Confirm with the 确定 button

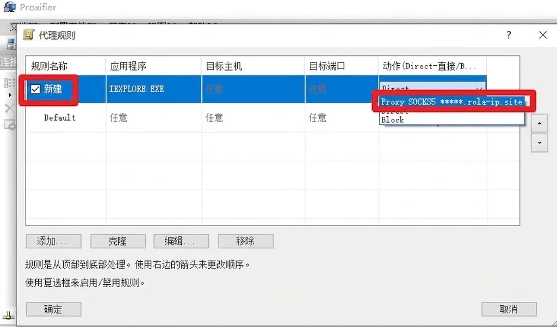point(53,309)
